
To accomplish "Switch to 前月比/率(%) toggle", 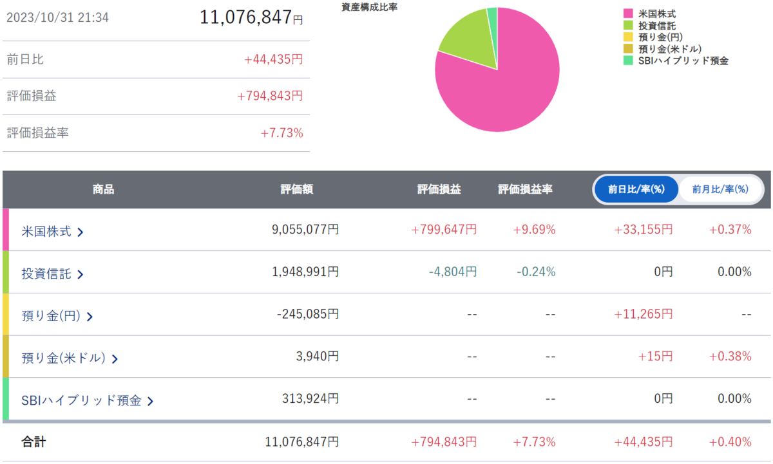I will click(x=720, y=189).
